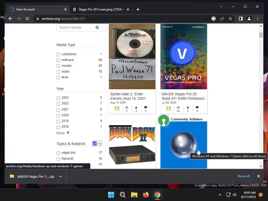Viewport: 268px width, 201px height.
Task: Close the Vegas Pro 20 Cover.jpeg tab
Action: click(x=128, y=9)
